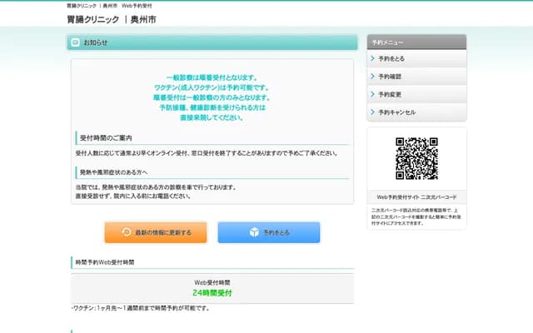The height and width of the screenshot is (333, 533).
Task: Click the box icon on the blue button
Action: pyautogui.click(x=254, y=232)
